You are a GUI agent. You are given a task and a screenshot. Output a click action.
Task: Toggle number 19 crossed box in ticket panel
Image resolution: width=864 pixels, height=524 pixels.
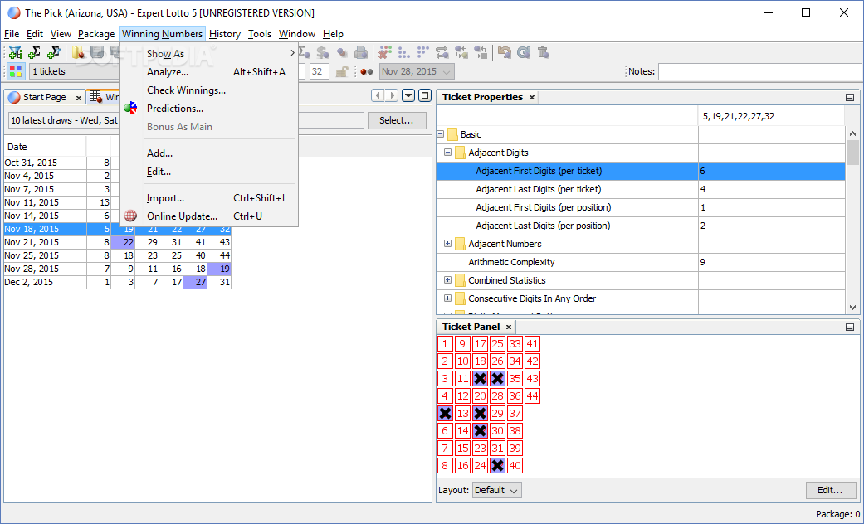click(x=480, y=379)
